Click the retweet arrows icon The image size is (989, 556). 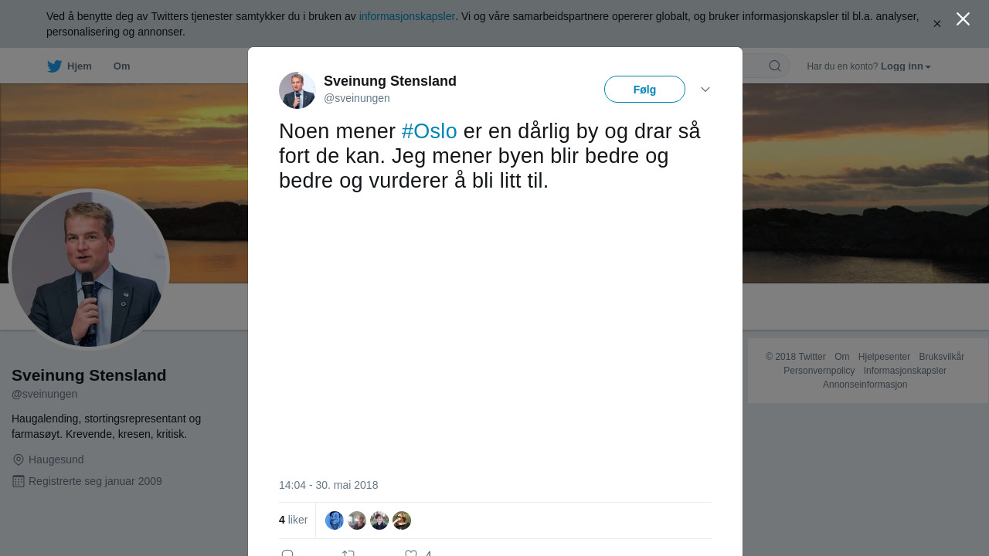tap(348, 553)
